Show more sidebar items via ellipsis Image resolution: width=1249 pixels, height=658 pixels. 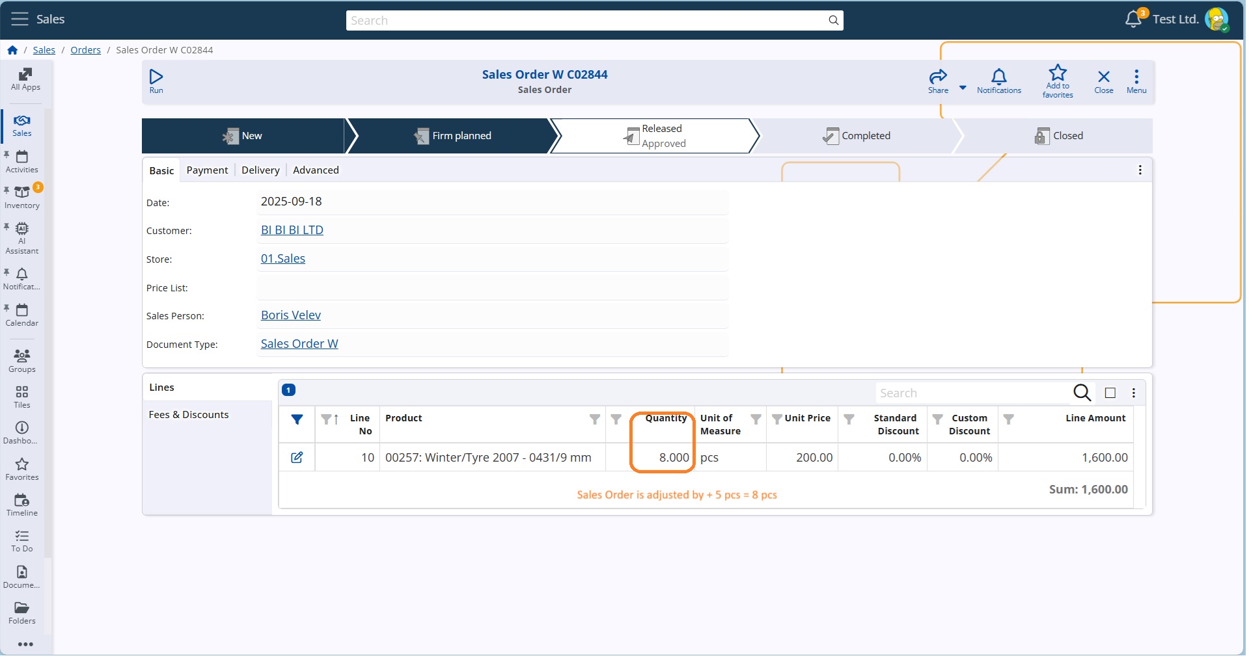25,646
